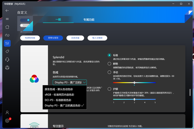Click the 电源和性能 button

[x=30, y=38]
